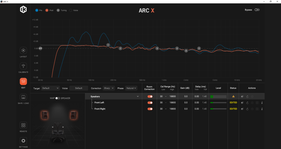This screenshot has height=149, width=281.
Task: Reset the Front Right speaker correction
Action: (x=247, y=109)
